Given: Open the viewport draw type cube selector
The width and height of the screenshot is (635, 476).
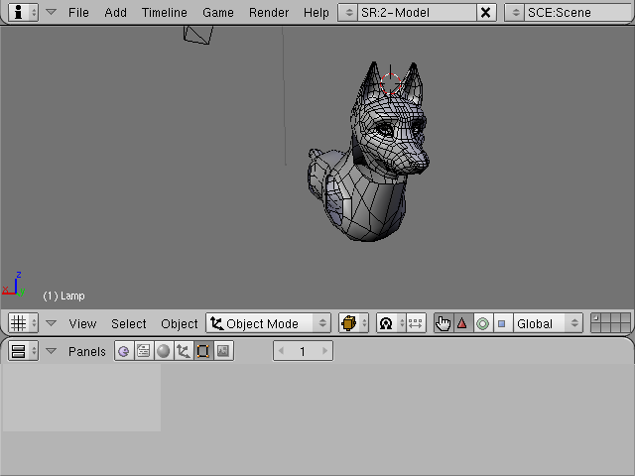Looking at the screenshot, I should point(353,323).
